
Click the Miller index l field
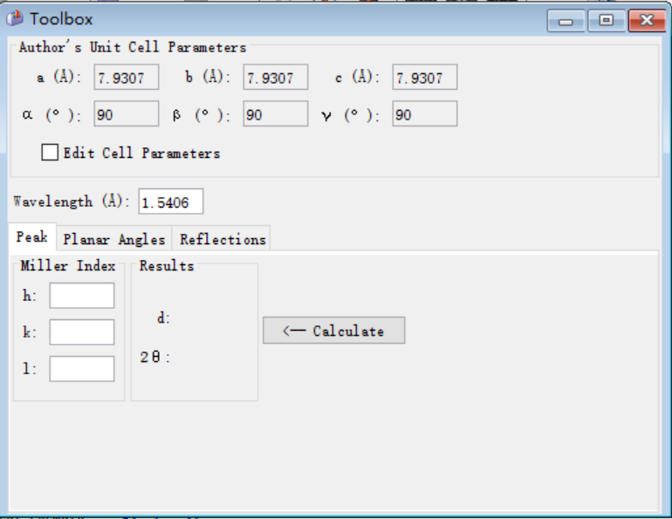(x=82, y=369)
